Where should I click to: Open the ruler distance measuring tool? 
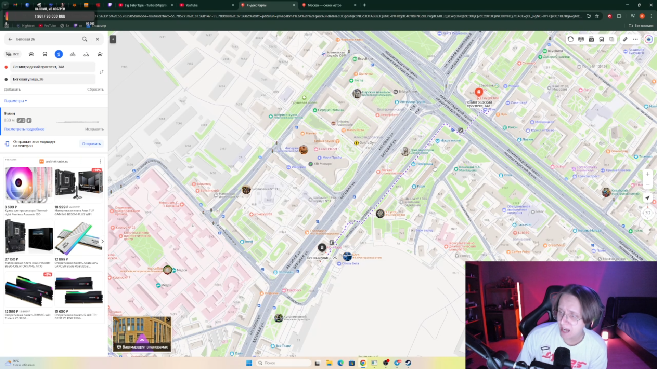click(x=625, y=39)
